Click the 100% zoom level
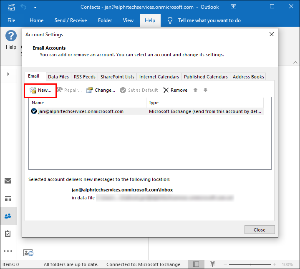The image size is (300, 269). [287, 264]
